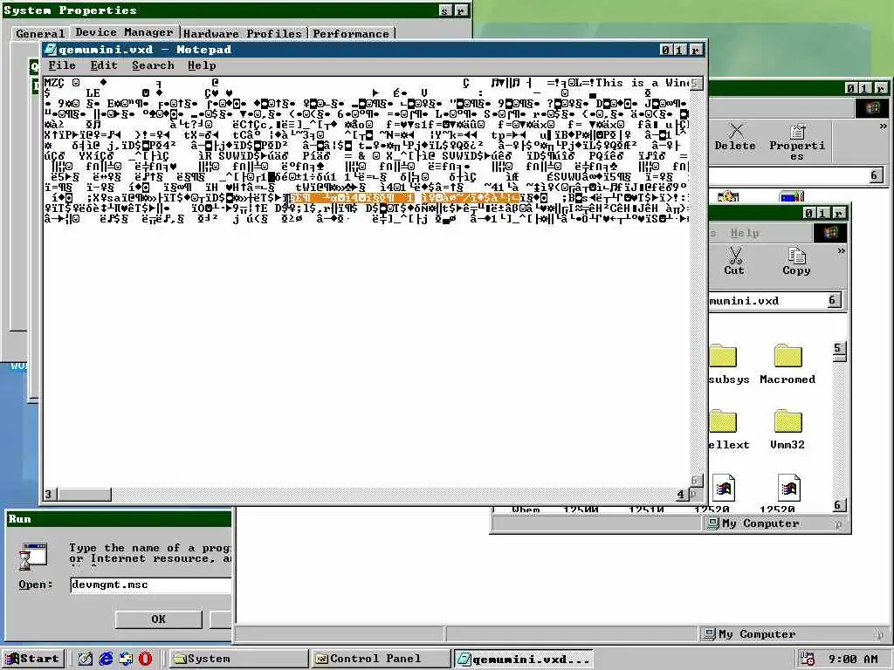Click the Delete toolbar icon in the back Explorer window
This screenshot has width=894, height=670.
pyautogui.click(x=735, y=137)
